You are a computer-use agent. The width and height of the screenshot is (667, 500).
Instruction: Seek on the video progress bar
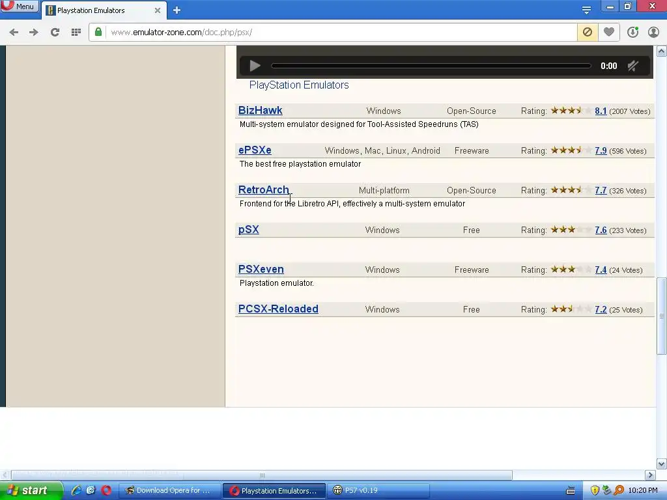pos(431,66)
